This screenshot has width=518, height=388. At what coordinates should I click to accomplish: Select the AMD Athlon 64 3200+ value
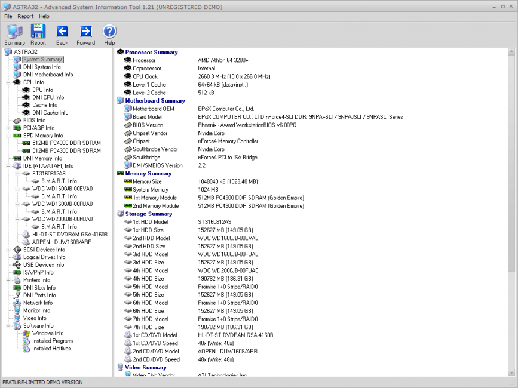click(x=223, y=60)
